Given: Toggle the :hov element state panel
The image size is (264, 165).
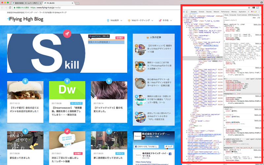Looking at the screenshot, I should (x=254, y=18).
